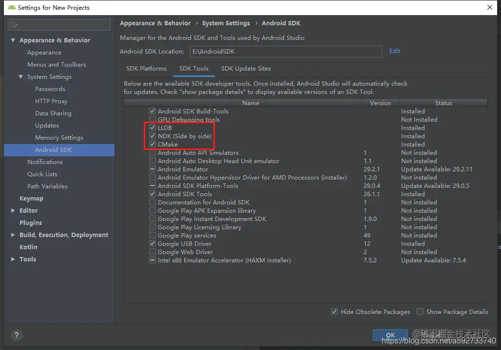Screen dimensions: 501x350
Task: Open Plugins settings
Action: (x=30, y=222)
